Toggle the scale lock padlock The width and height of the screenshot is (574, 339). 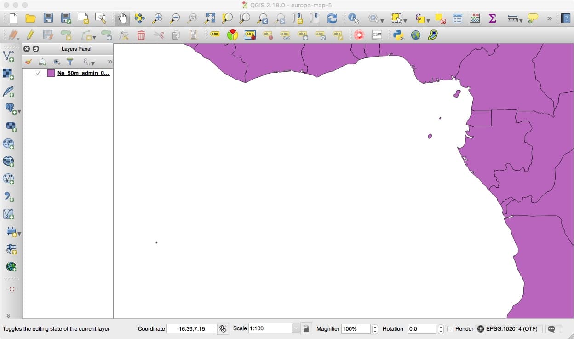click(x=306, y=328)
